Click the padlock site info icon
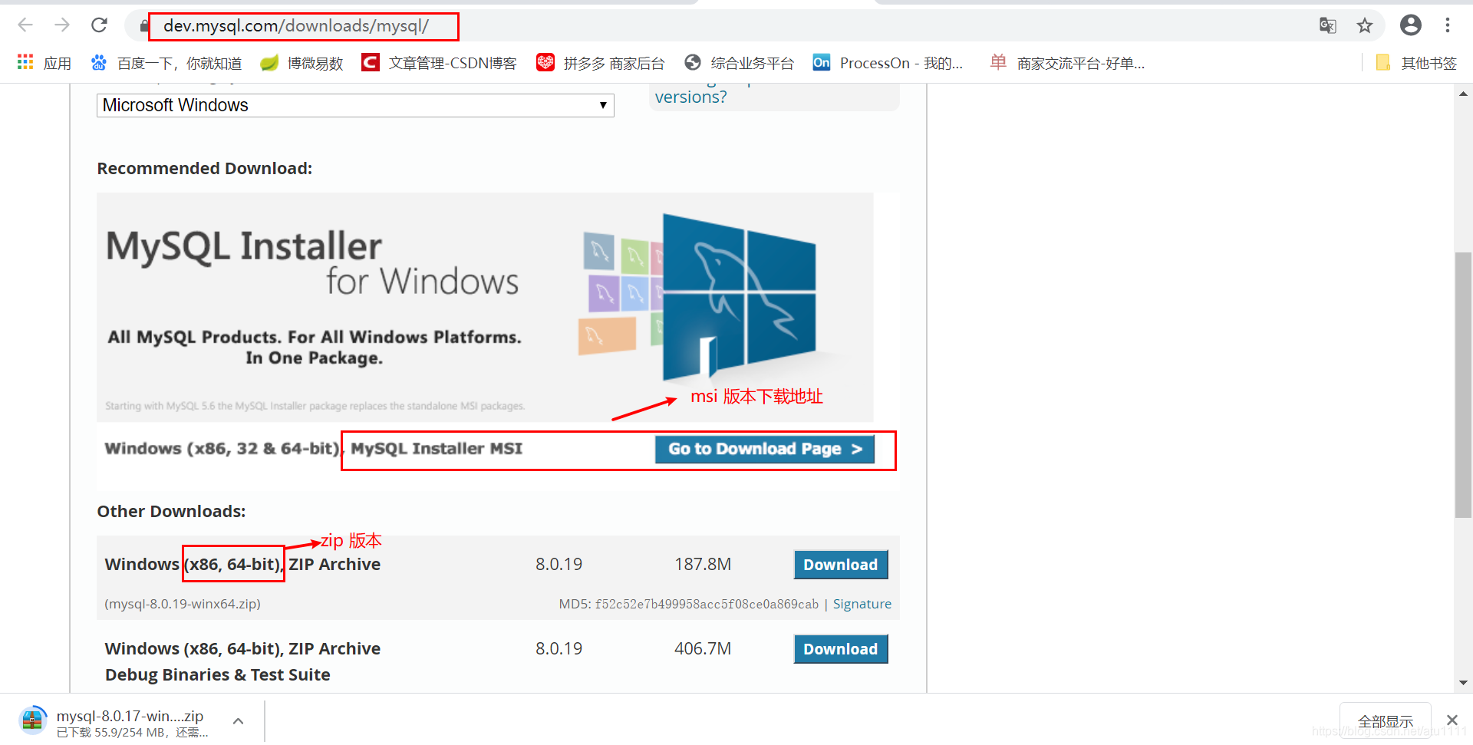The width and height of the screenshot is (1473, 745). [x=143, y=26]
